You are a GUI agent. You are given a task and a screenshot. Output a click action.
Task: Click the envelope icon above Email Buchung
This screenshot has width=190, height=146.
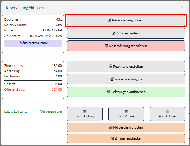pos(85,112)
